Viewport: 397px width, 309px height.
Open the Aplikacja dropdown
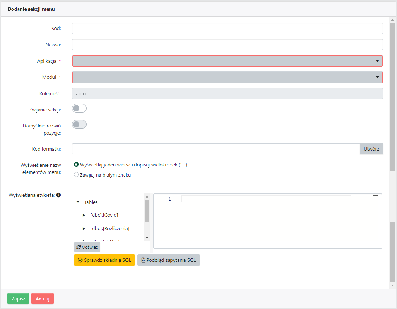pyautogui.click(x=227, y=61)
